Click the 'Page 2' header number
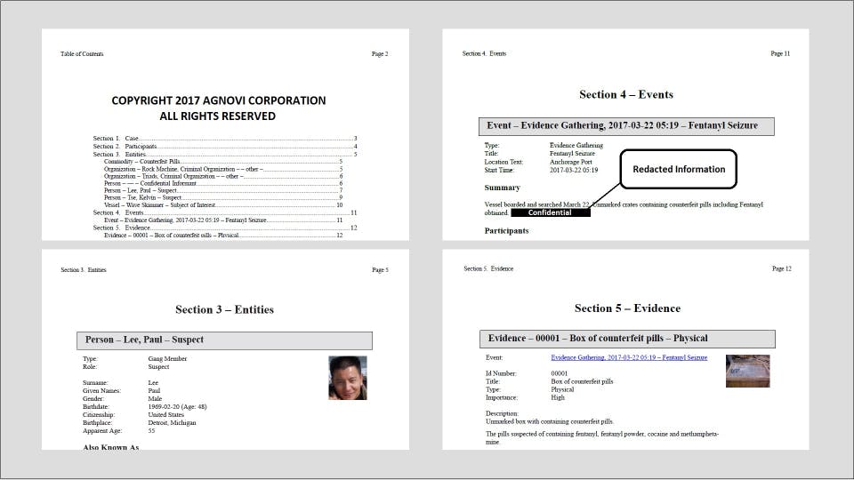This screenshot has height=480, width=854. tap(380, 54)
